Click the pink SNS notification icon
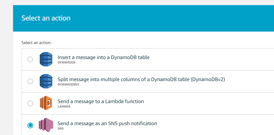The image size is (274, 135). click(x=46, y=125)
